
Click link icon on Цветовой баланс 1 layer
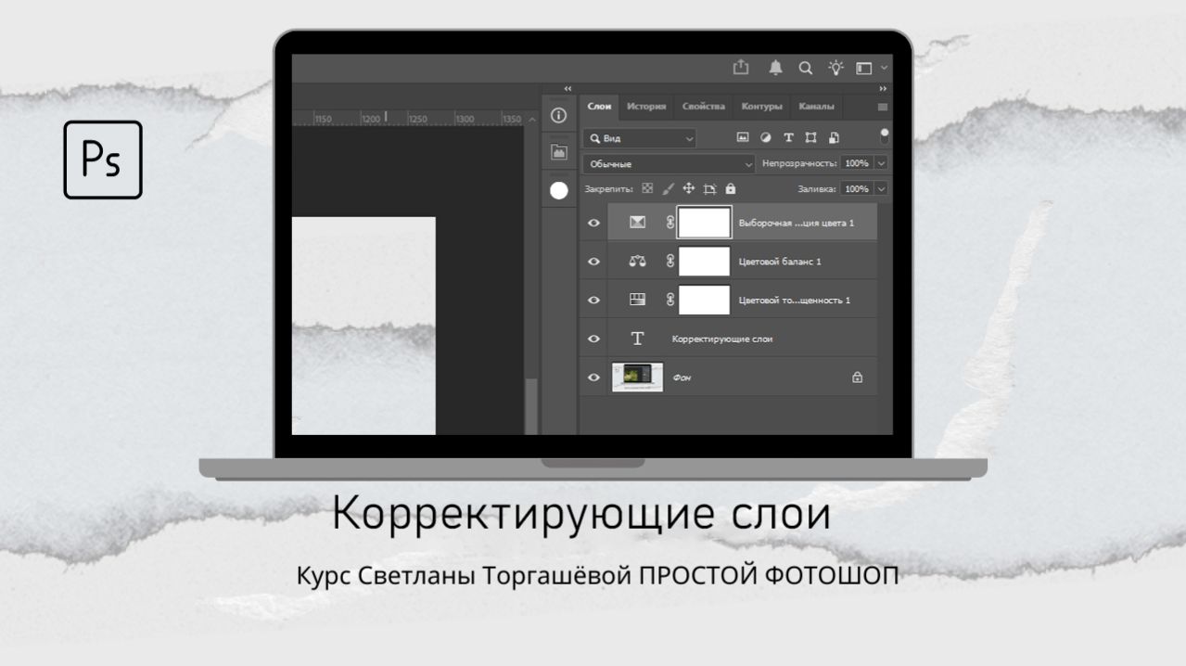click(670, 262)
